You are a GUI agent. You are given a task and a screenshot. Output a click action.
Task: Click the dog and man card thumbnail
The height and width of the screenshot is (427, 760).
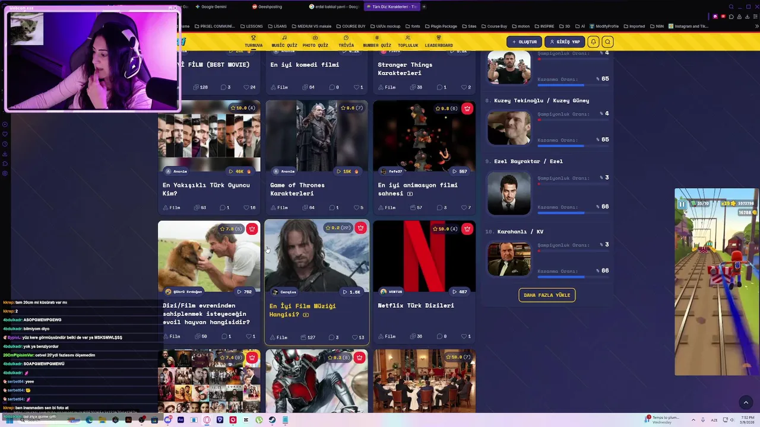tap(209, 256)
